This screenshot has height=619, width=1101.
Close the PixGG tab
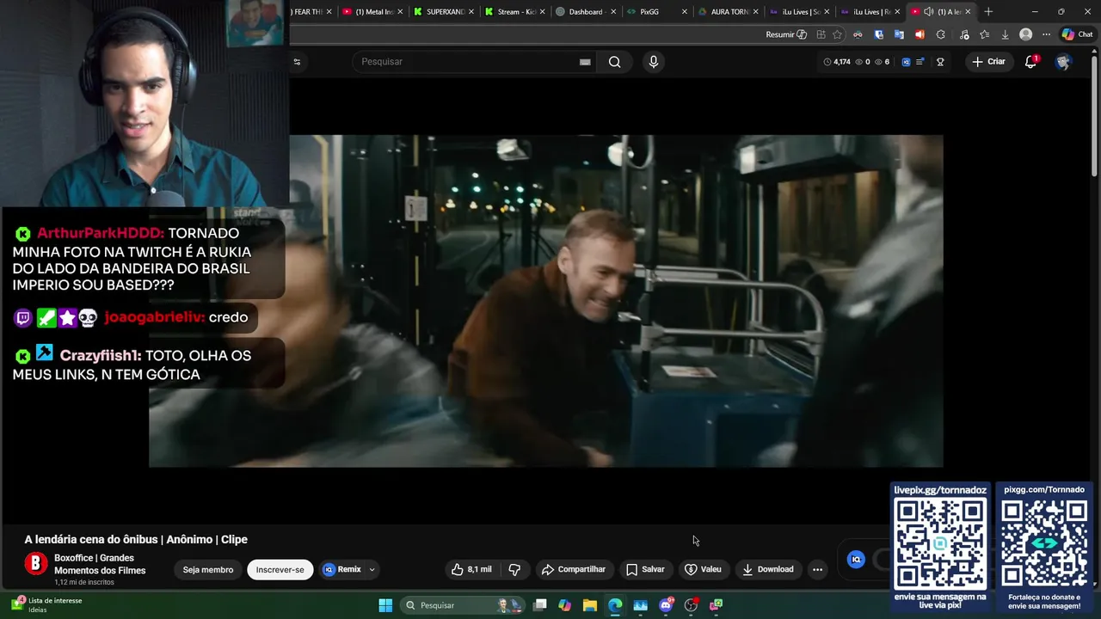tap(685, 11)
